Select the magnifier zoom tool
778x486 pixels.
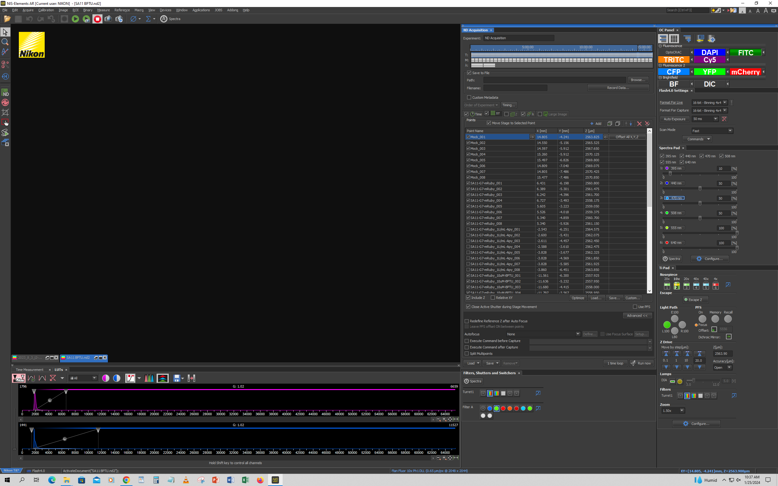pos(5,42)
